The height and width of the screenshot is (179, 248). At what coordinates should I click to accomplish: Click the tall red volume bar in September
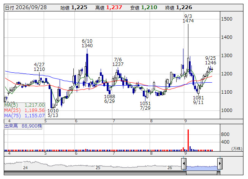pyautogui.click(x=188, y=140)
